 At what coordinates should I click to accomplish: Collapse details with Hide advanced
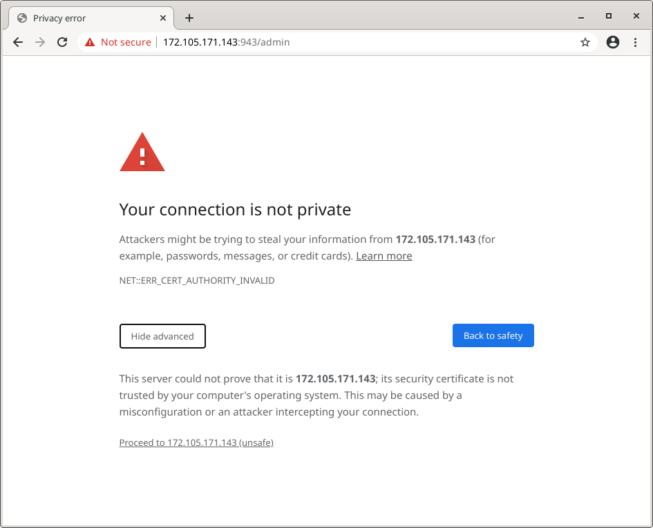pyautogui.click(x=162, y=336)
